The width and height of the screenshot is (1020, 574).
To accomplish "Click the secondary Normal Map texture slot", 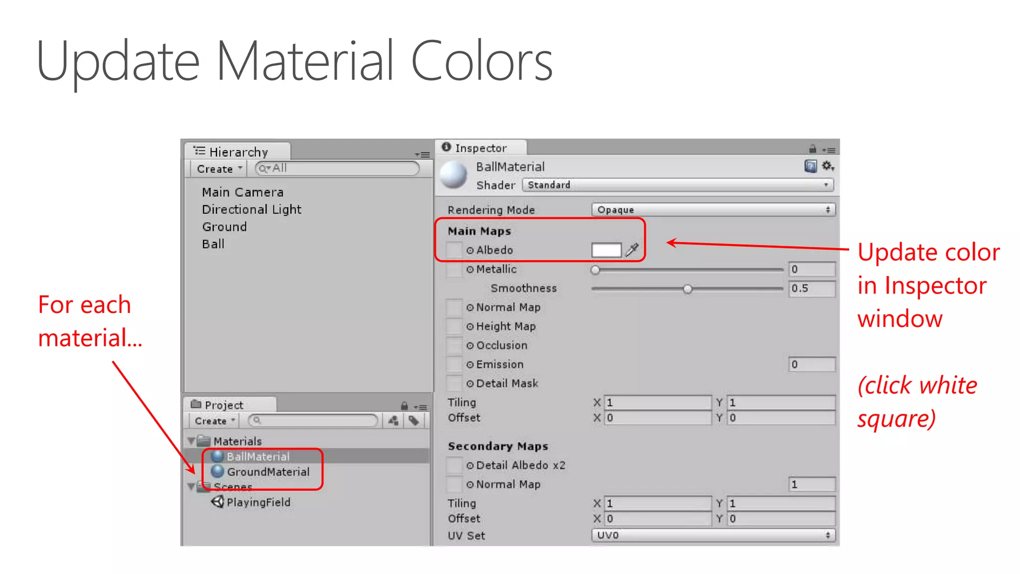I will (x=454, y=484).
